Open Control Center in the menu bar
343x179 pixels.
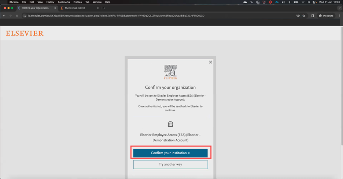(x=314, y=2)
